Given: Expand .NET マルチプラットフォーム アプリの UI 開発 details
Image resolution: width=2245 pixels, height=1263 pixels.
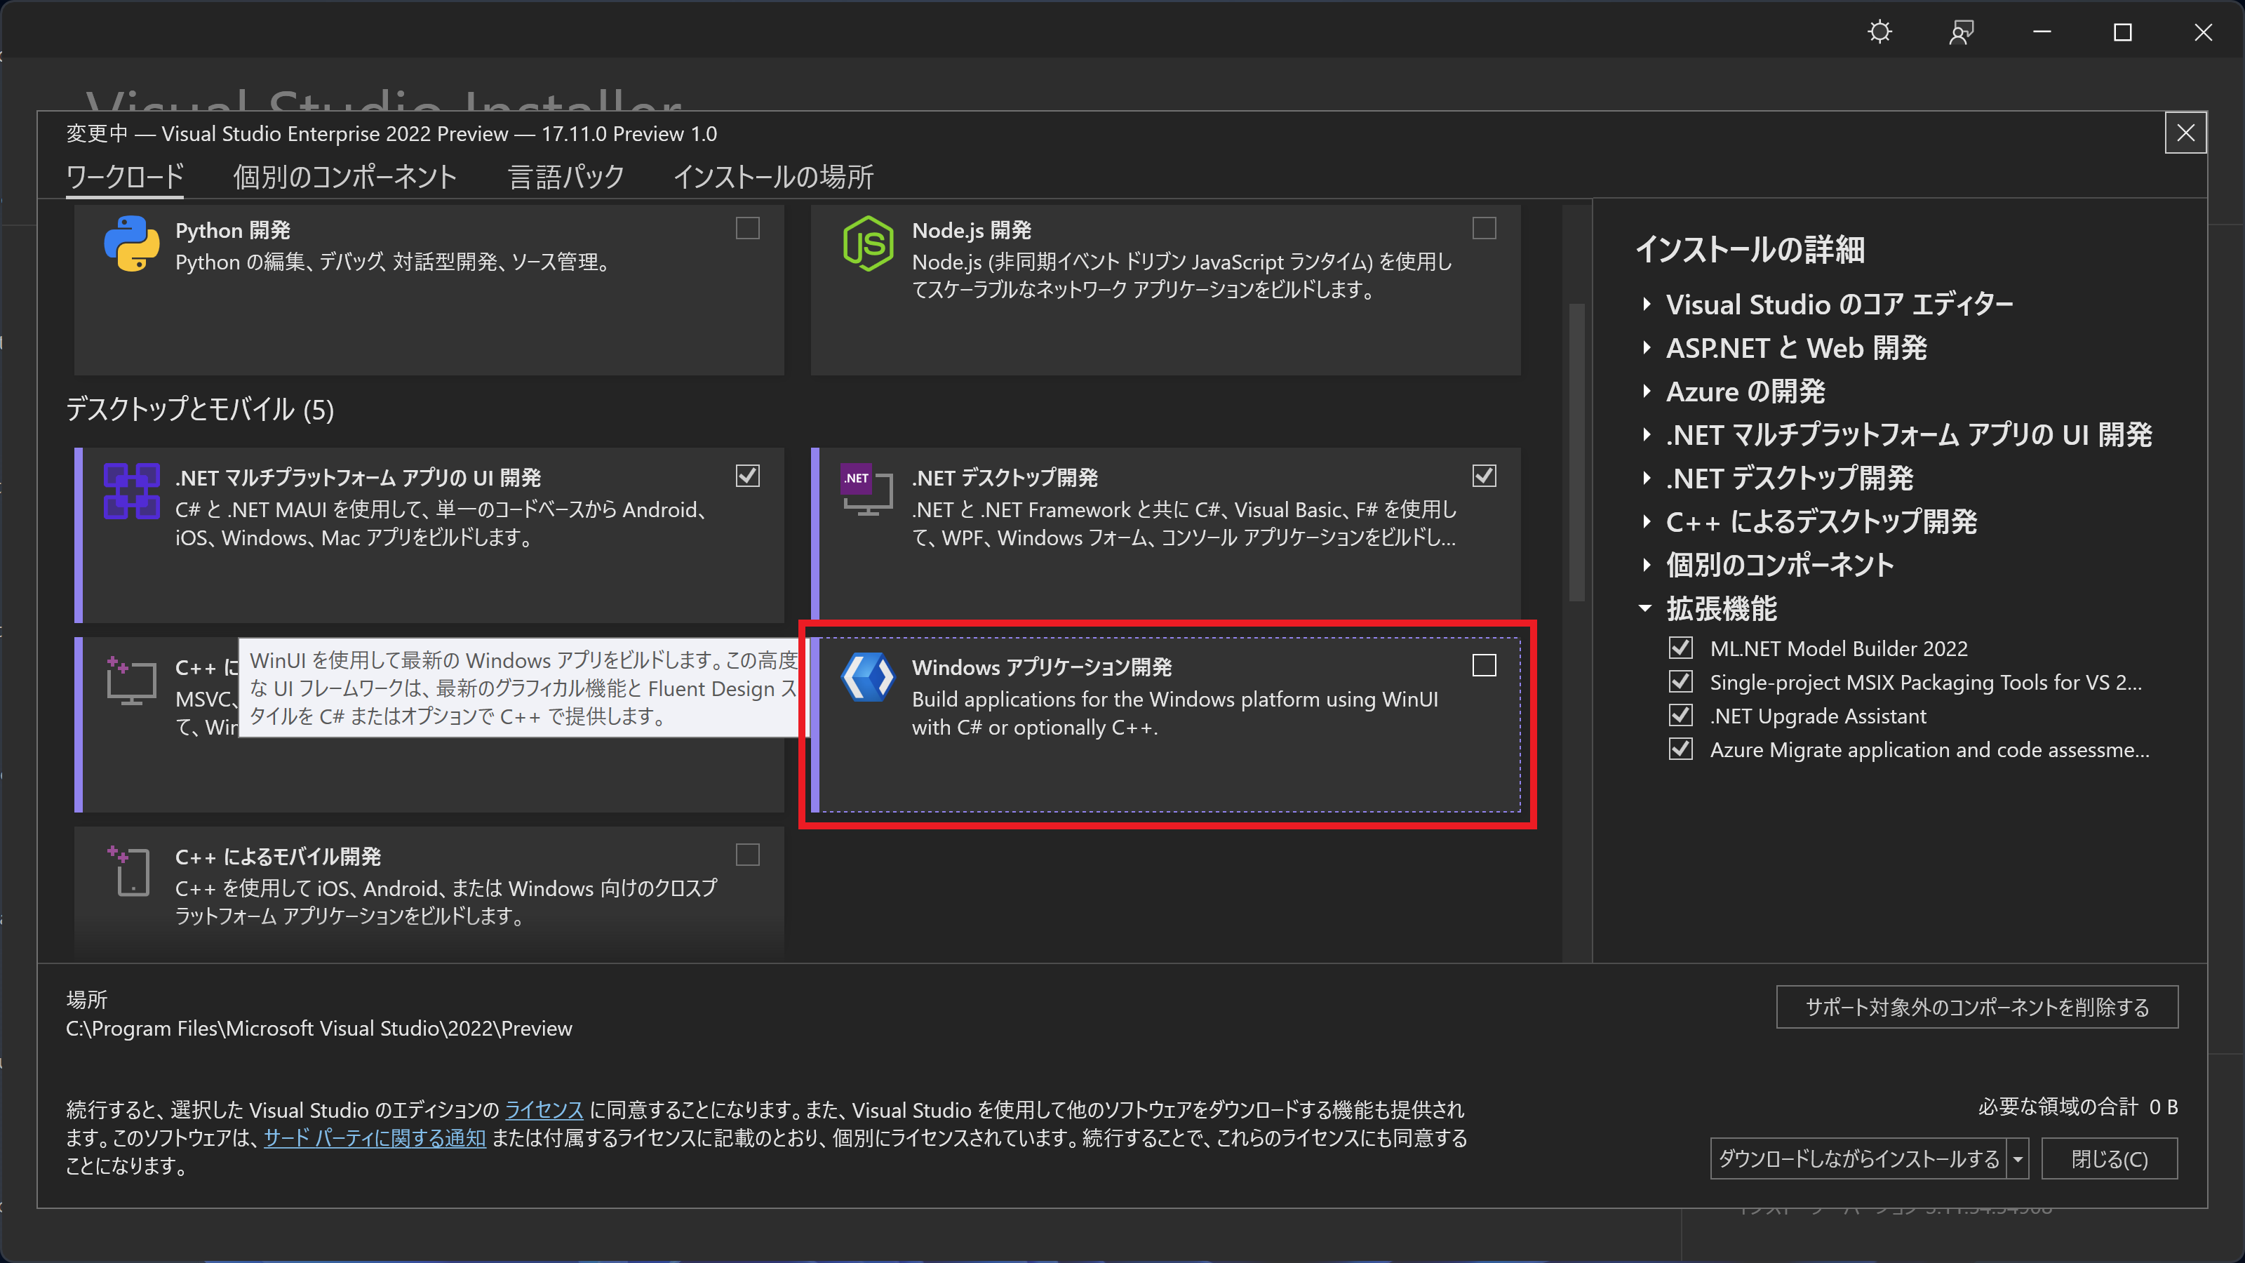Looking at the screenshot, I should coord(1647,434).
